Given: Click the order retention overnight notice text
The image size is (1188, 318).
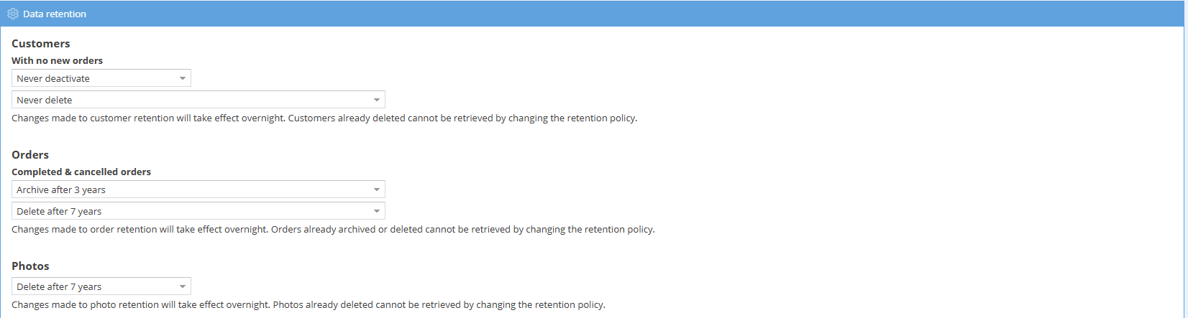Looking at the screenshot, I should (333, 230).
